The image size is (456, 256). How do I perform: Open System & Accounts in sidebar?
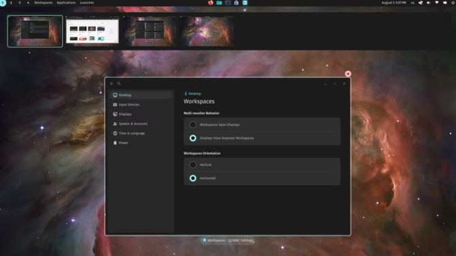click(x=141, y=124)
